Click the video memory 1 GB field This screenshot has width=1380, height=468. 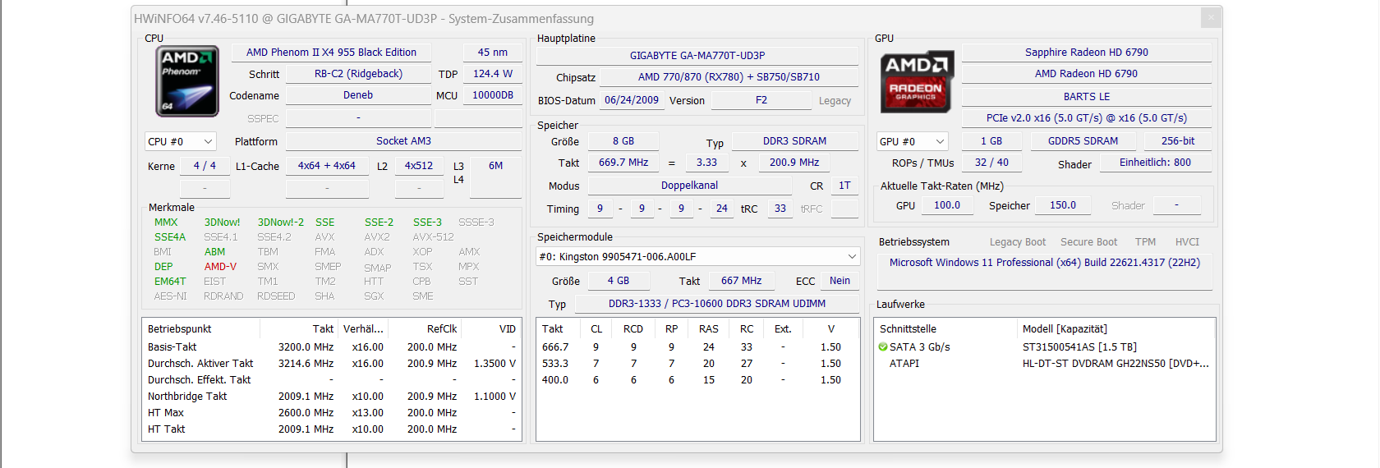click(991, 141)
